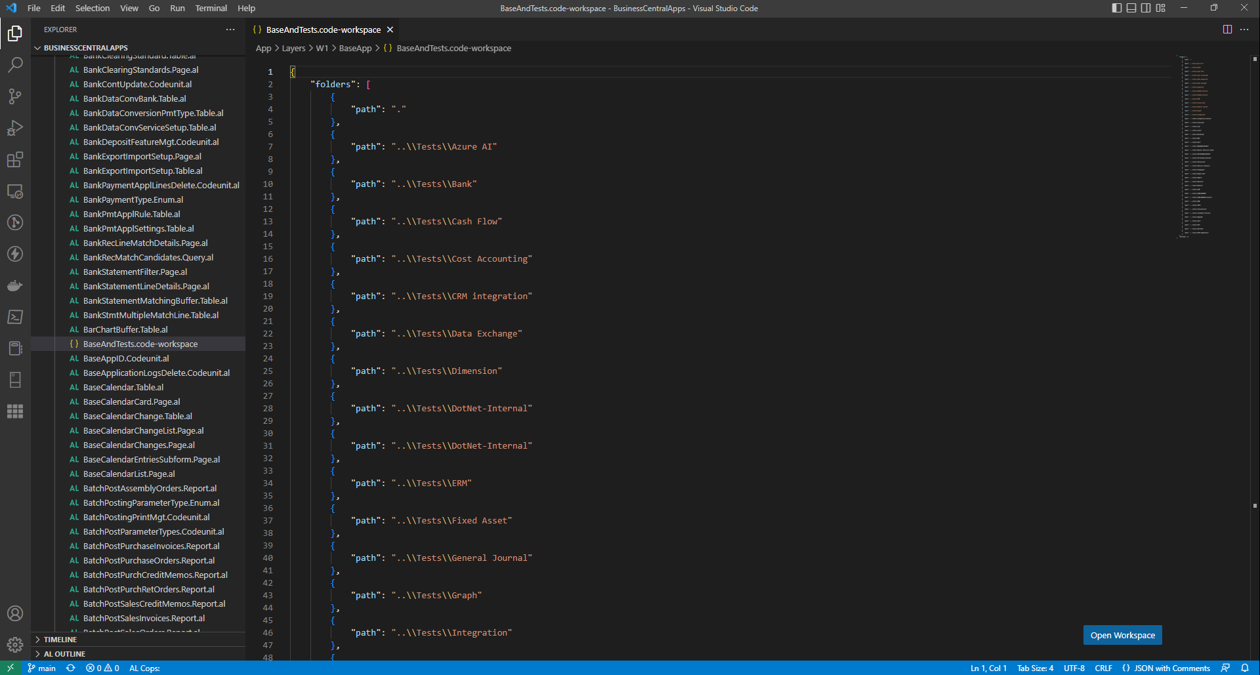Open the notebook icon view in activity bar
1260x675 pixels.
coord(15,348)
